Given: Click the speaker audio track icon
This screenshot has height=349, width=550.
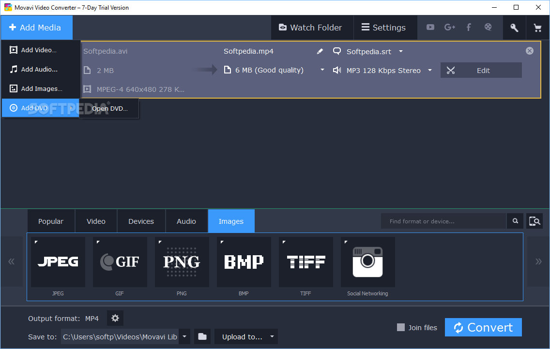Looking at the screenshot, I should point(337,71).
